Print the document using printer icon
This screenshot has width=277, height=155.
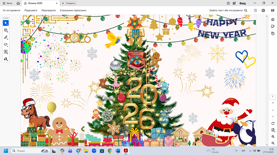click(263, 10)
